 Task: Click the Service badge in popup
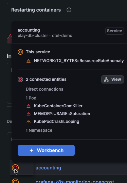[114, 31]
